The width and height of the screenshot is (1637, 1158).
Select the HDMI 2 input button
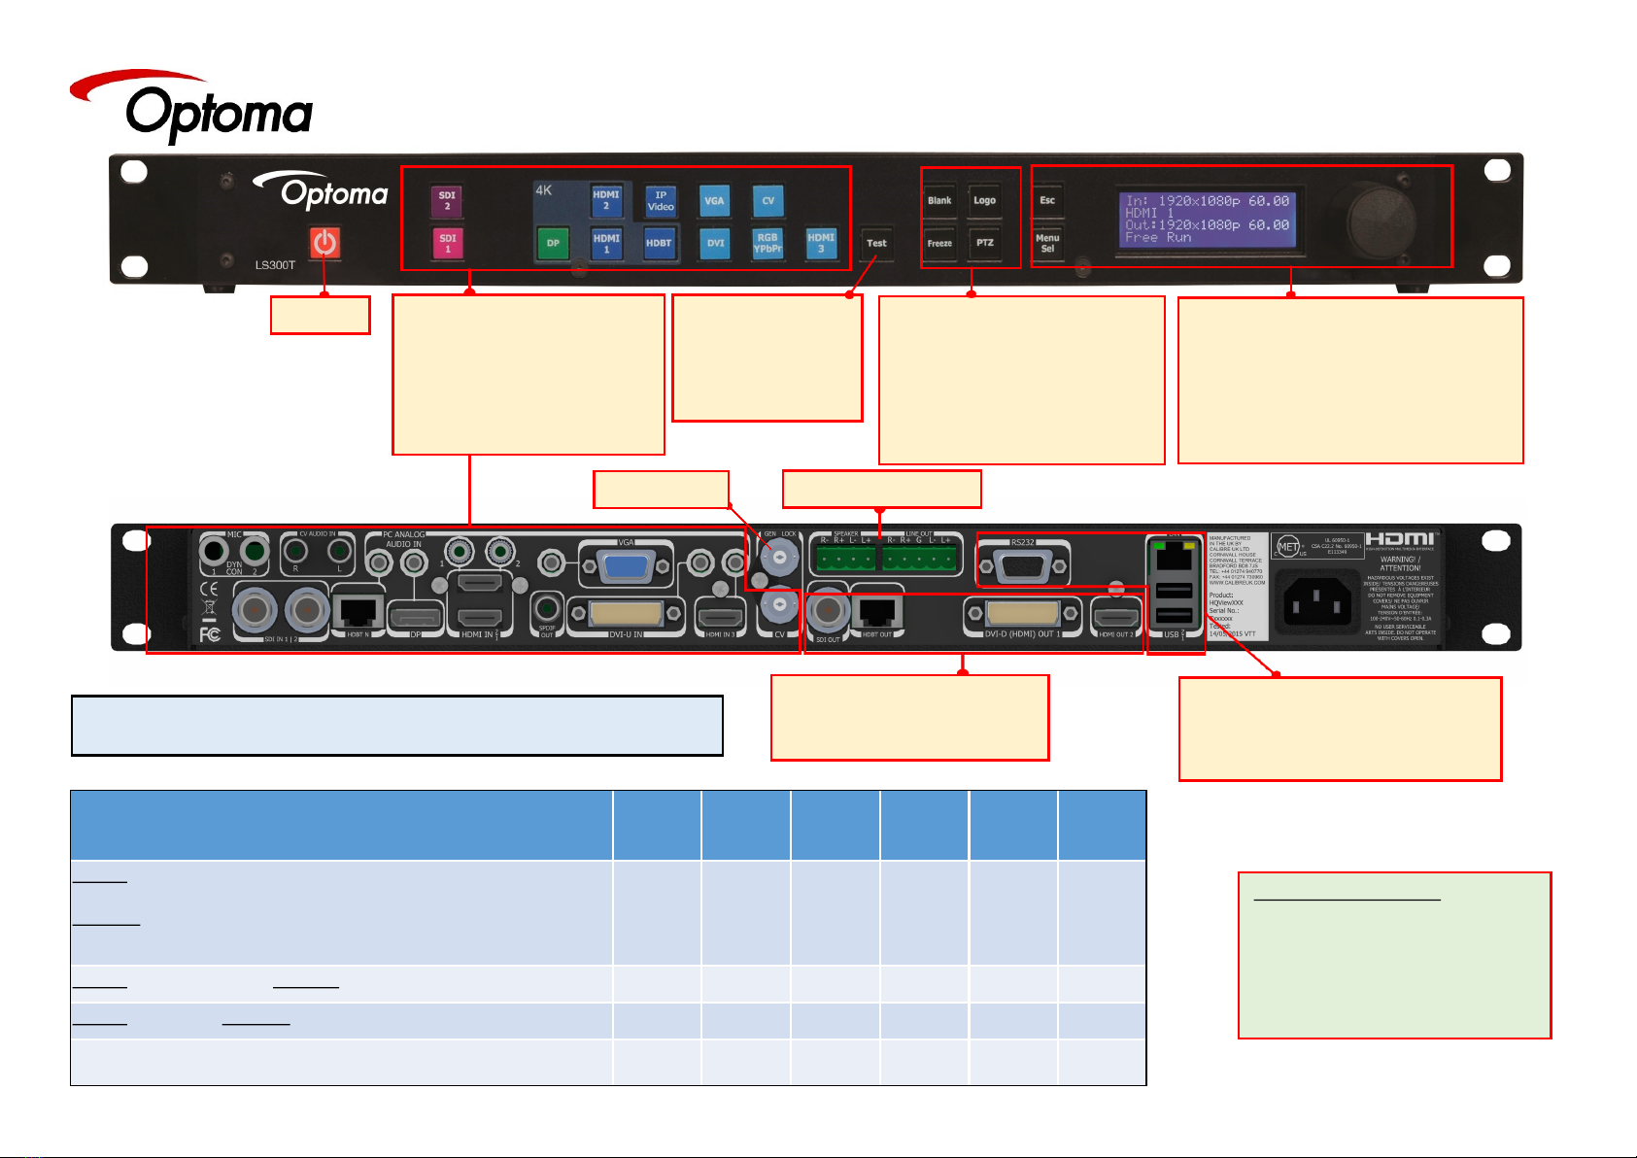pyautogui.click(x=606, y=200)
